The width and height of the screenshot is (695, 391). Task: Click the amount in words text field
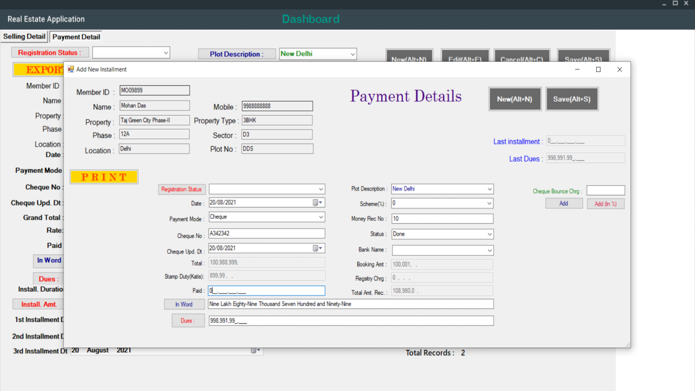coord(351,304)
